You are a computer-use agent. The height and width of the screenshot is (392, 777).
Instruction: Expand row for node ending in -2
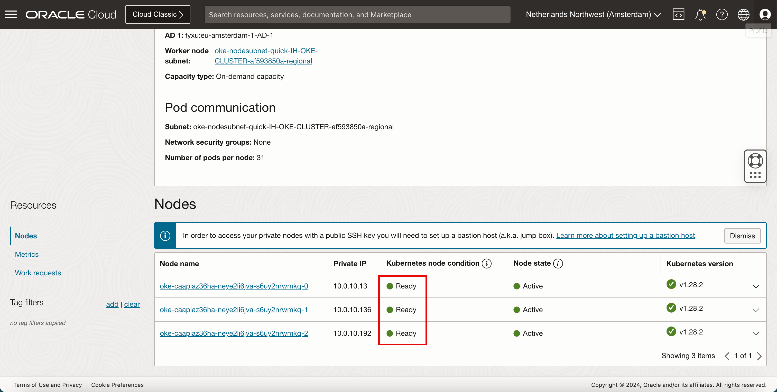(756, 333)
